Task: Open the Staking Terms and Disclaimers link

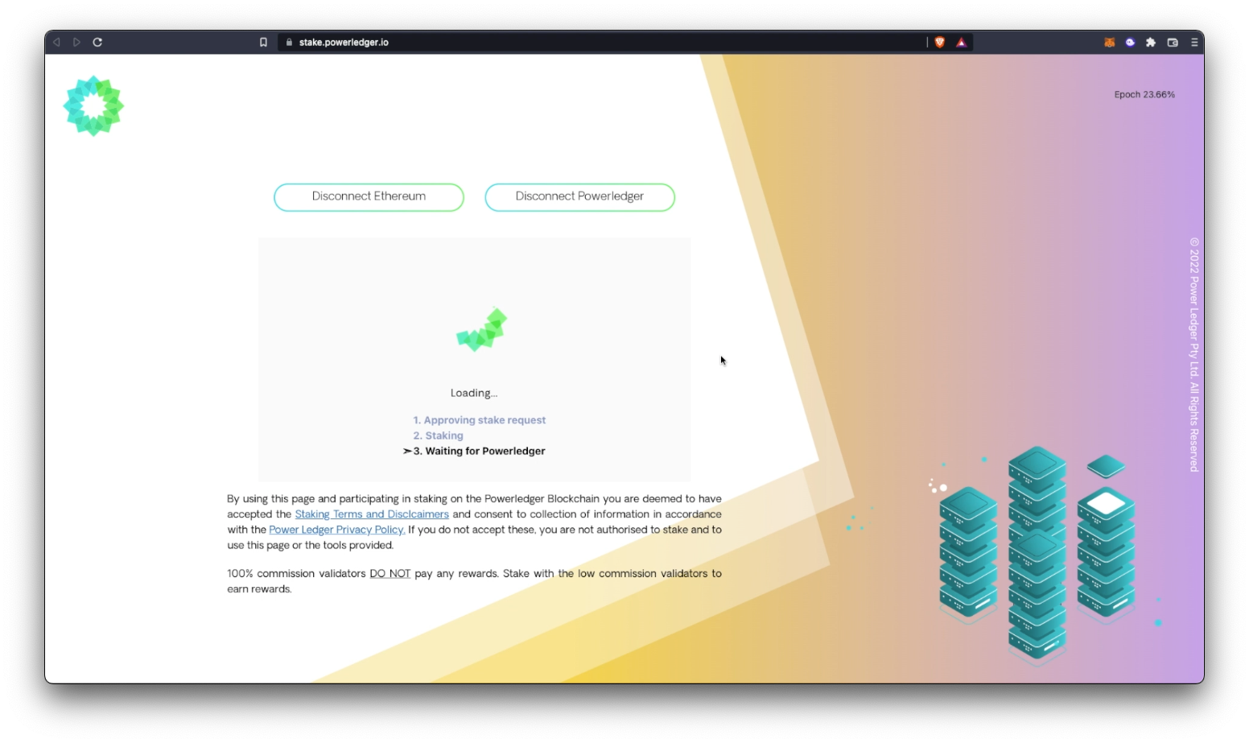Action: pyautogui.click(x=372, y=514)
